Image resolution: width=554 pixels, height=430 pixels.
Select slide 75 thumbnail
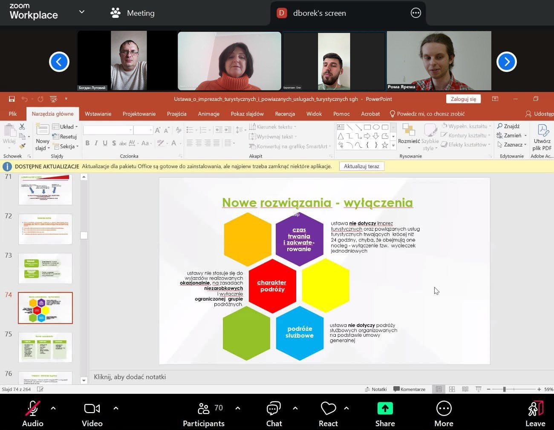(x=45, y=347)
